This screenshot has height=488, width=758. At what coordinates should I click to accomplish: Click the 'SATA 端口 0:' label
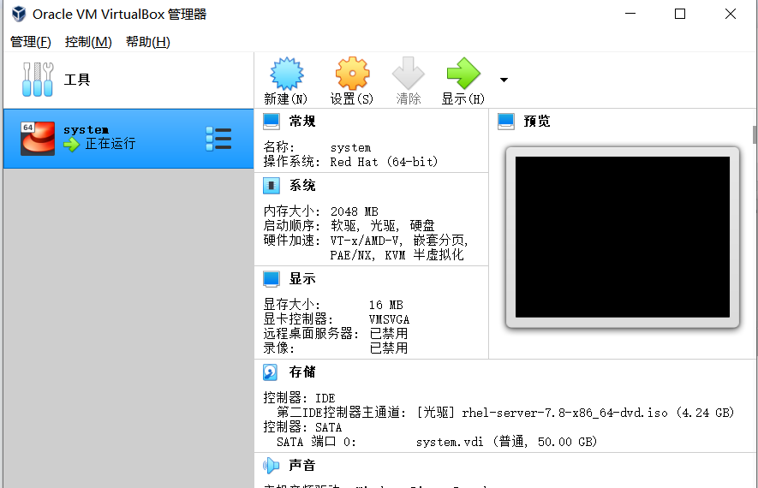point(317,442)
